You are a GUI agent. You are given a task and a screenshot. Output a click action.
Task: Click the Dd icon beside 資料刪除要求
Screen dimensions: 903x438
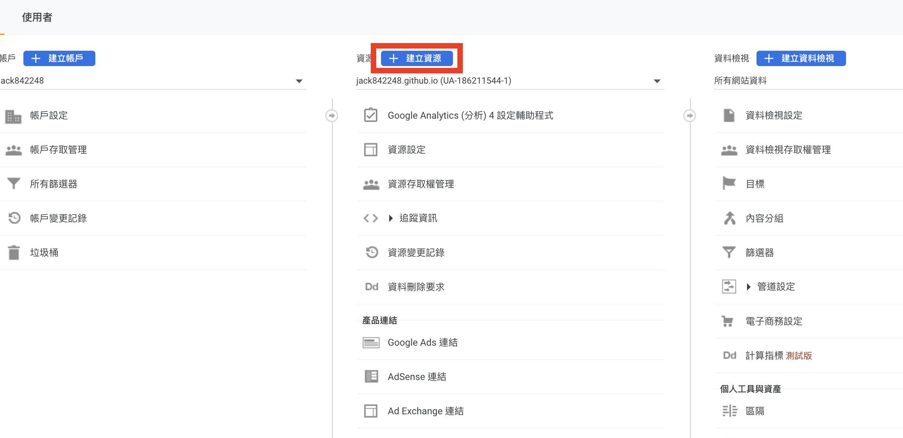pos(372,287)
